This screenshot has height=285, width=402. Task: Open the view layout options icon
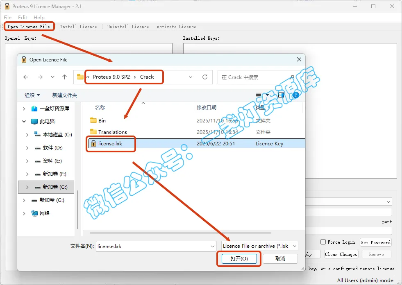tap(259, 95)
